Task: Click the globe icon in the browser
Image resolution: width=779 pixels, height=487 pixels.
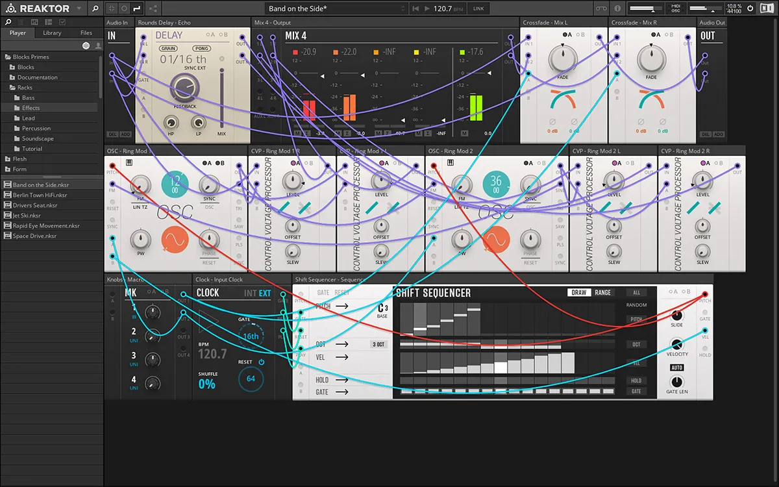Action: click(86, 45)
